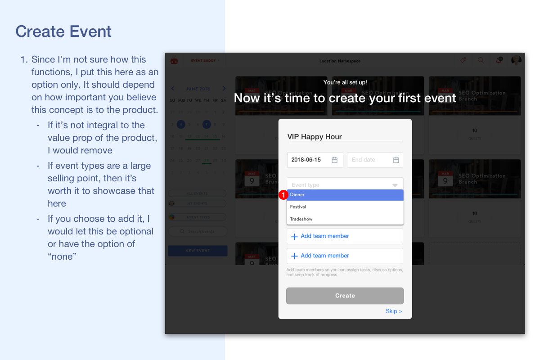The image size is (540, 360).
Task: Select Dinner from event type list
Action: click(x=345, y=195)
